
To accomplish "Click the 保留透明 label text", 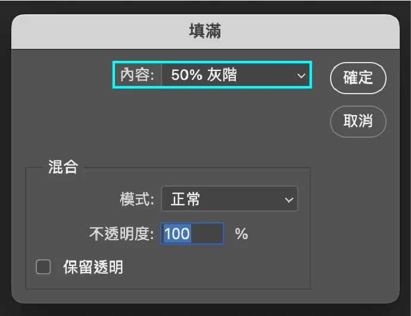I will [94, 267].
